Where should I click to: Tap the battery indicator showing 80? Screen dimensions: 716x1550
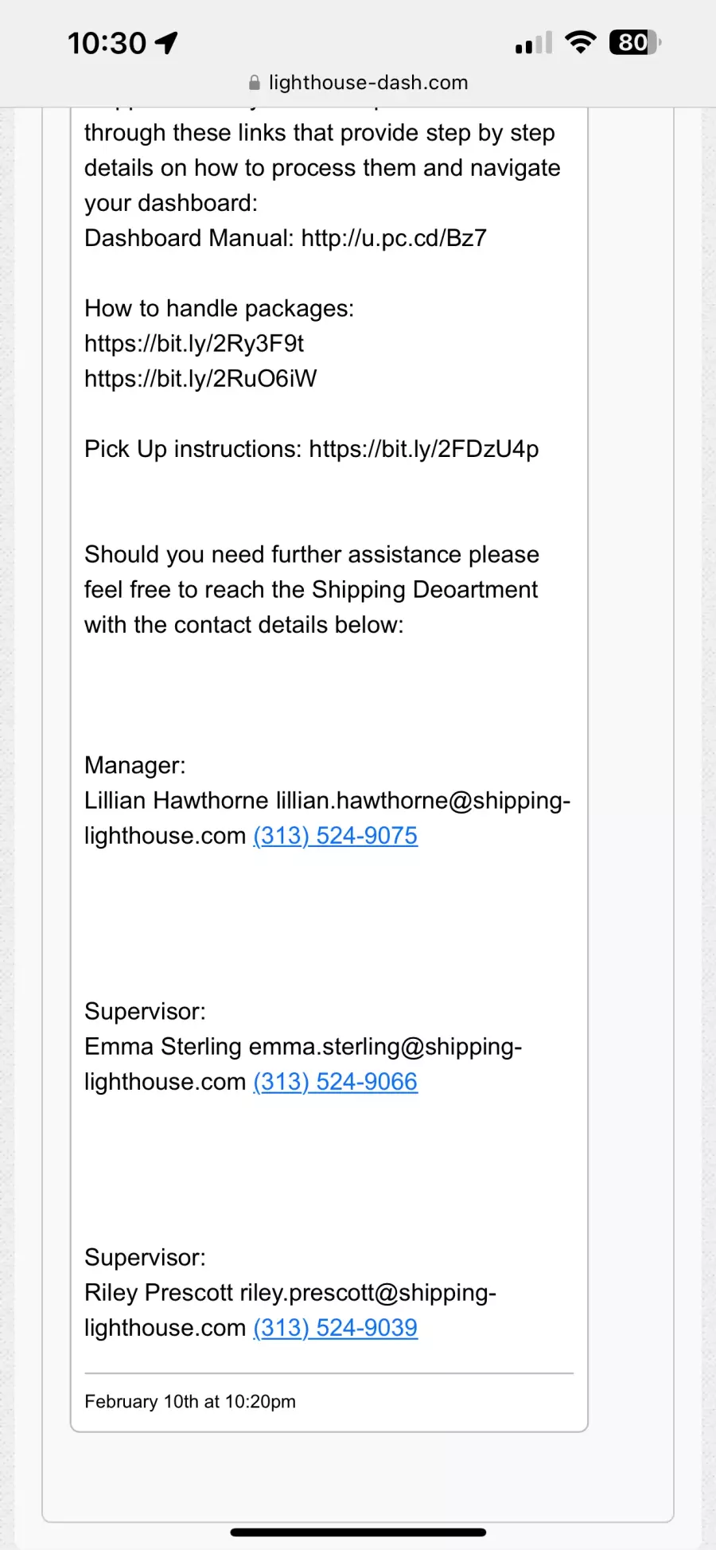(634, 42)
